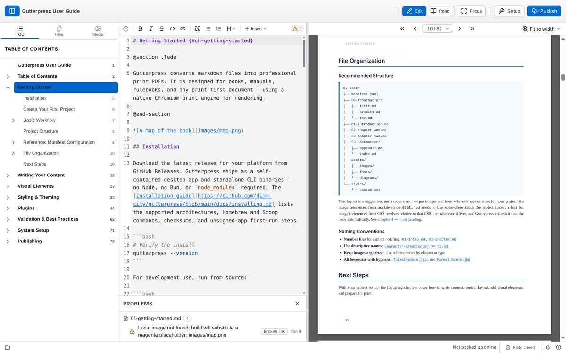Switch to the TOC tab
Viewport: 566px width, 353px height.
(20, 31)
